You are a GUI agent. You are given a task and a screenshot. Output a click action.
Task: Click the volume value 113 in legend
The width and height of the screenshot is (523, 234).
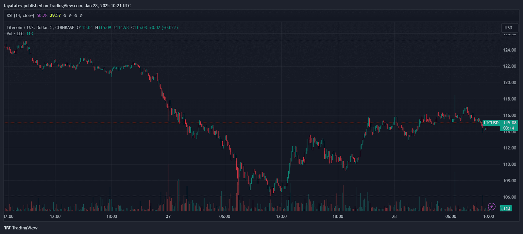tap(30, 34)
